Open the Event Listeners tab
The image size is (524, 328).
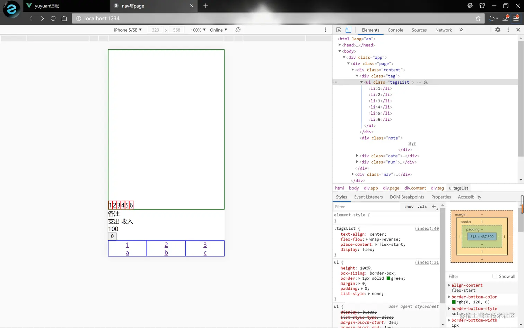tap(368, 197)
